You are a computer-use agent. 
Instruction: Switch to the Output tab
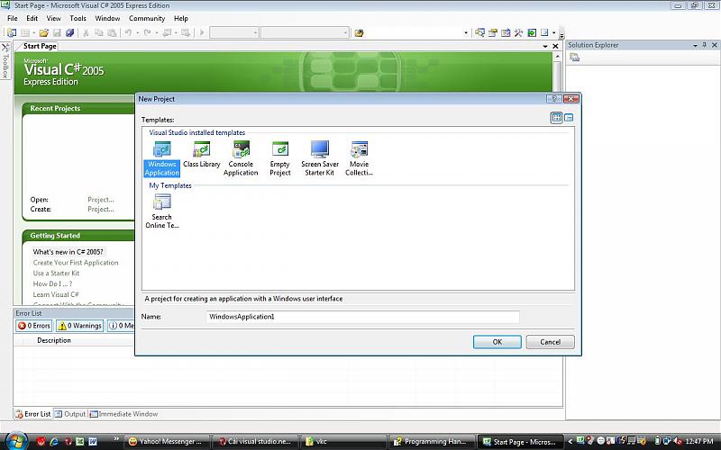pyautogui.click(x=70, y=414)
